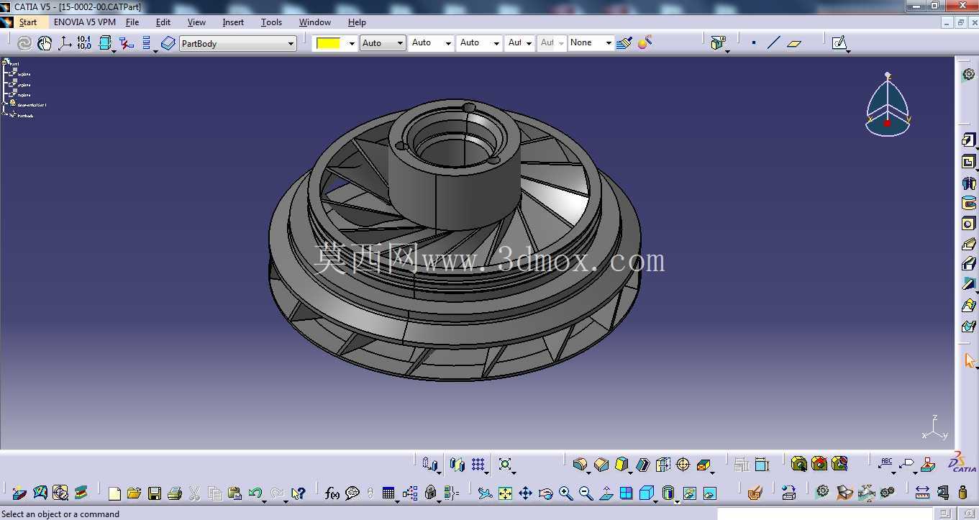Viewport: 979px width, 520px height.
Task: Open the third Auto line type dropdown
Action: click(479, 43)
